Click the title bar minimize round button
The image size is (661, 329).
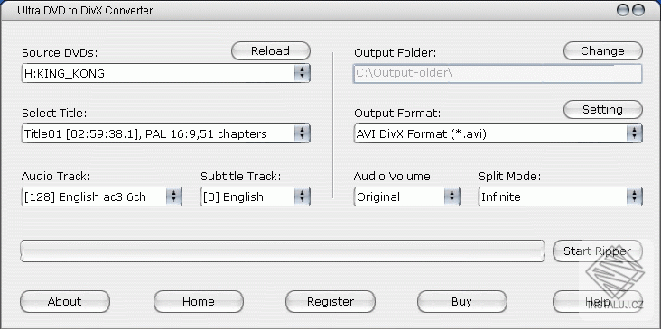pyautogui.click(x=623, y=10)
